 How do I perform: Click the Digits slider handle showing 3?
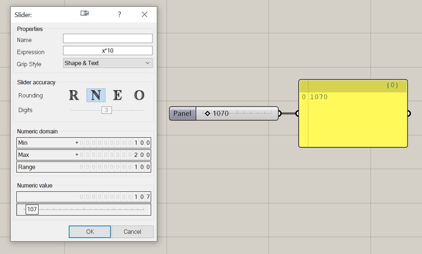click(107, 110)
